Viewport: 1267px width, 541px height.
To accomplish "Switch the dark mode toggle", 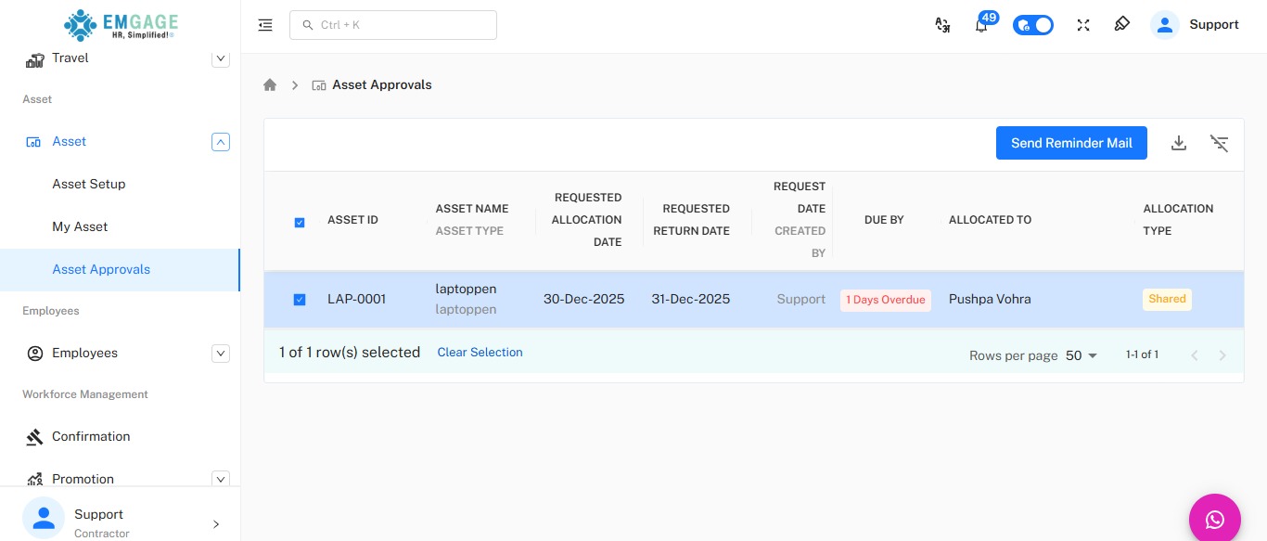I will point(1033,25).
